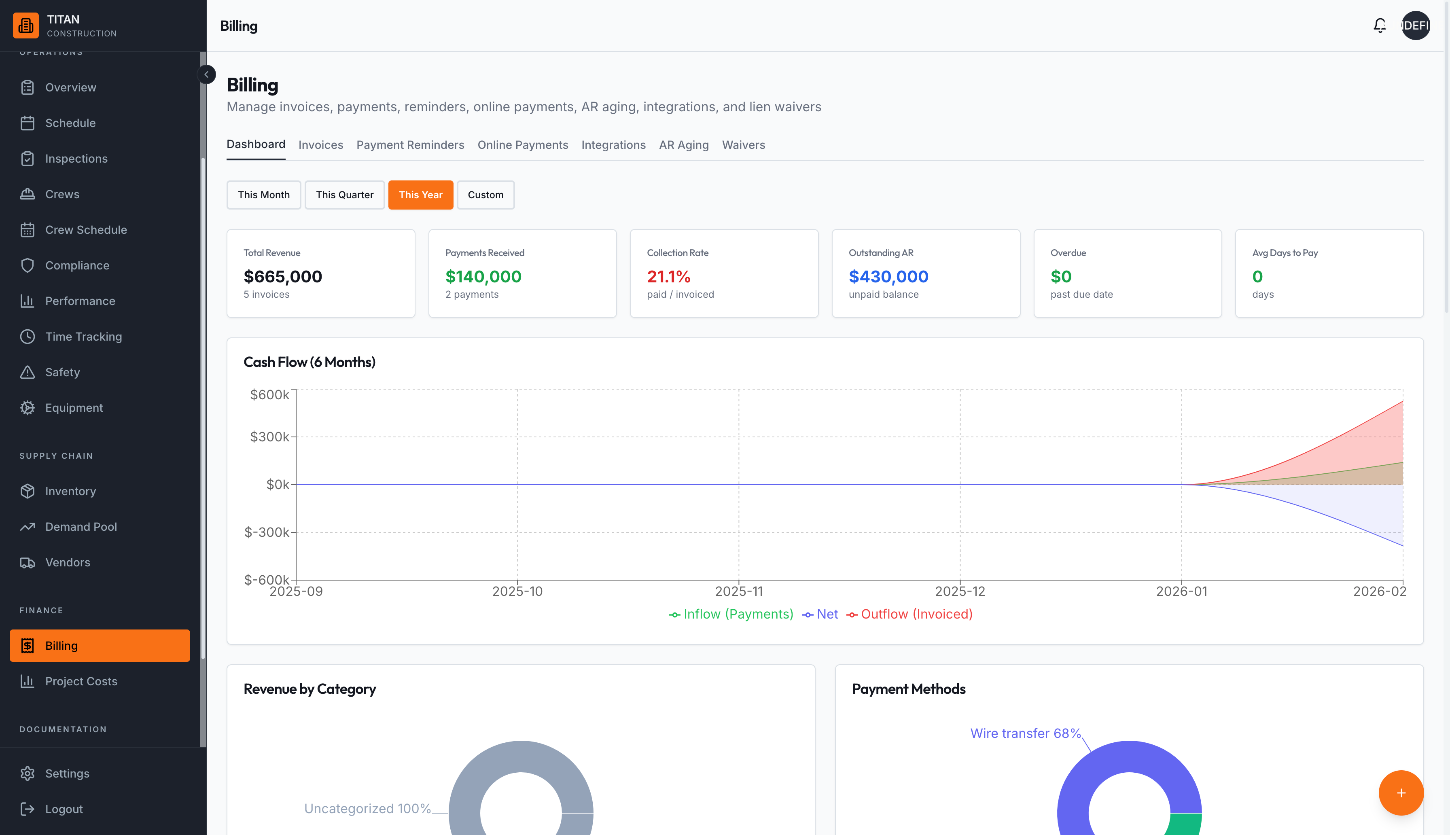Click the Safety warning triangle icon

click(x=28, y=372)
